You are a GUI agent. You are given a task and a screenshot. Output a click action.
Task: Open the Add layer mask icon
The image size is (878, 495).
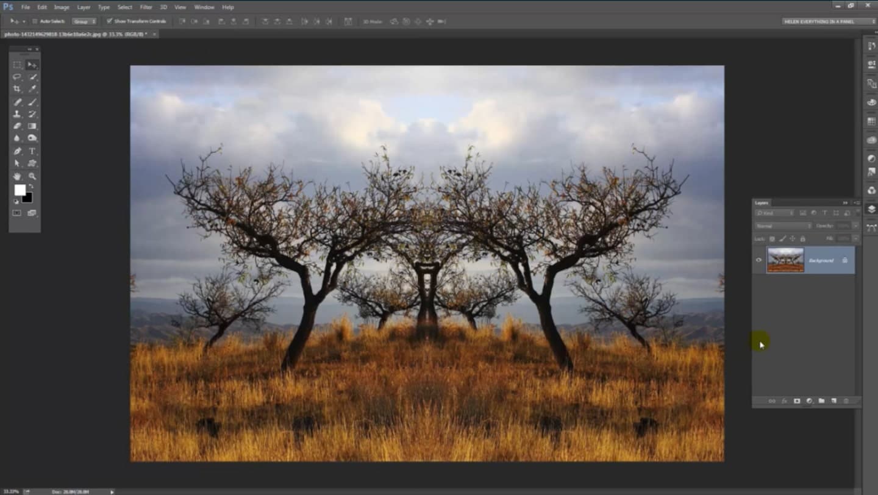point(797,401)
